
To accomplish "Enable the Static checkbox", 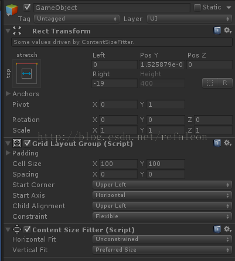I will 197,8.
